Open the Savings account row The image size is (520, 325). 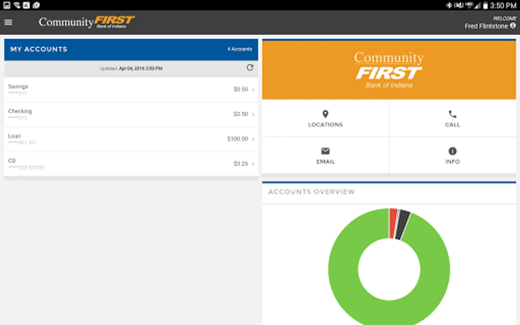131,90
